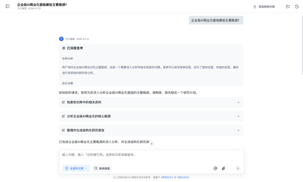303x182 pixels.
Task: Collapse the 已深度思考 section
Action: [x=75, y=48]
